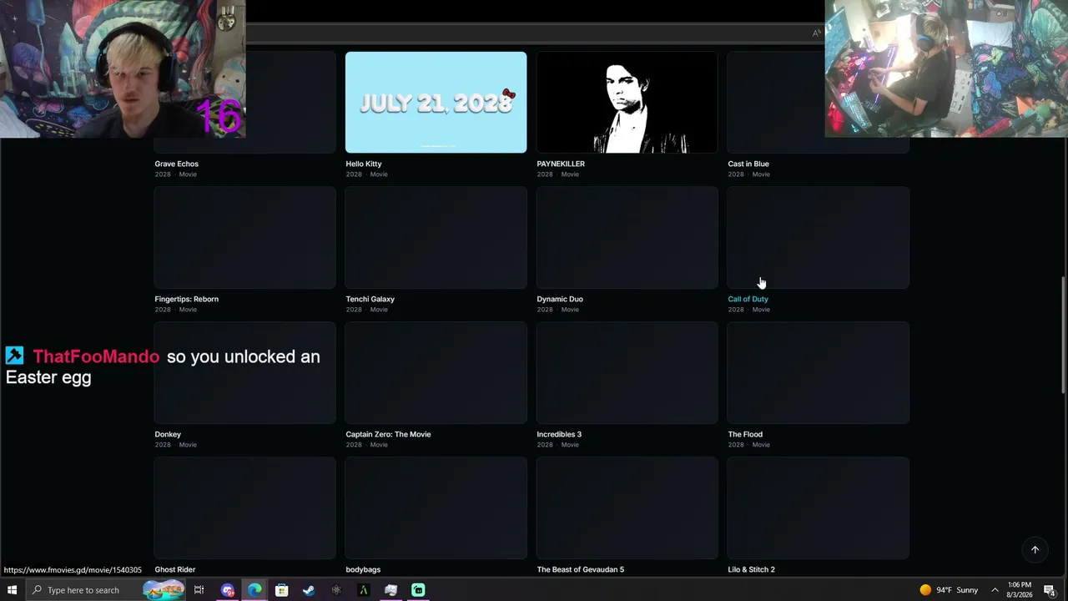Click the Donkey movie title
1068x601 pixels.
(168, 434)
